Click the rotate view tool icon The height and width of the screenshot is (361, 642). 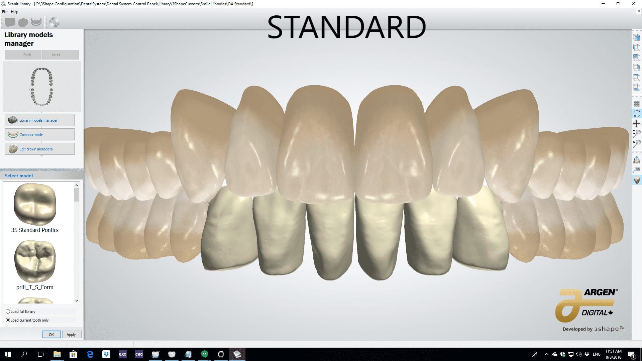tap(637, 114)
